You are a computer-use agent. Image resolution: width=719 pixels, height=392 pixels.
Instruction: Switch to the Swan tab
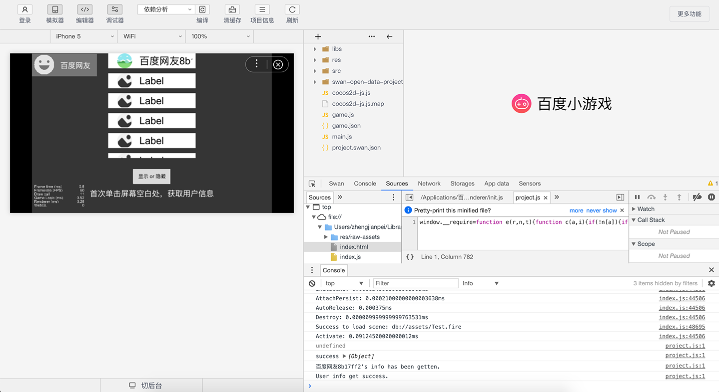coord(336,184)
